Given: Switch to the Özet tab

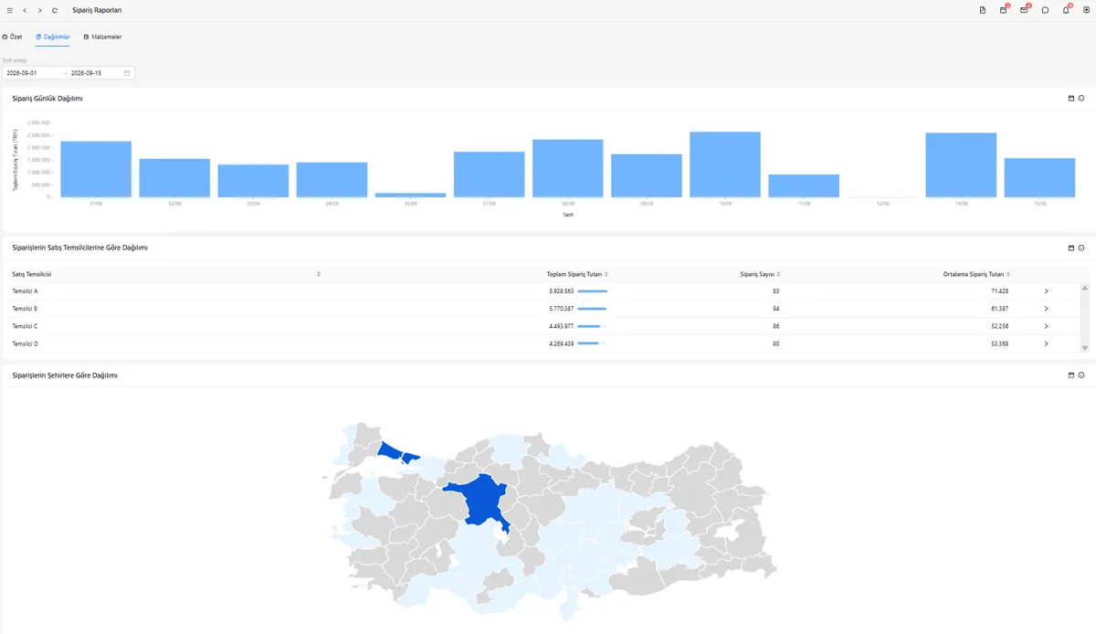Looking at the screenshot, I should [x=13, y=37].
